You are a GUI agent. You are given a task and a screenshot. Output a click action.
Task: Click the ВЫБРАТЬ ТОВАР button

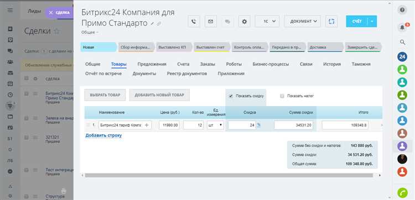105,95
